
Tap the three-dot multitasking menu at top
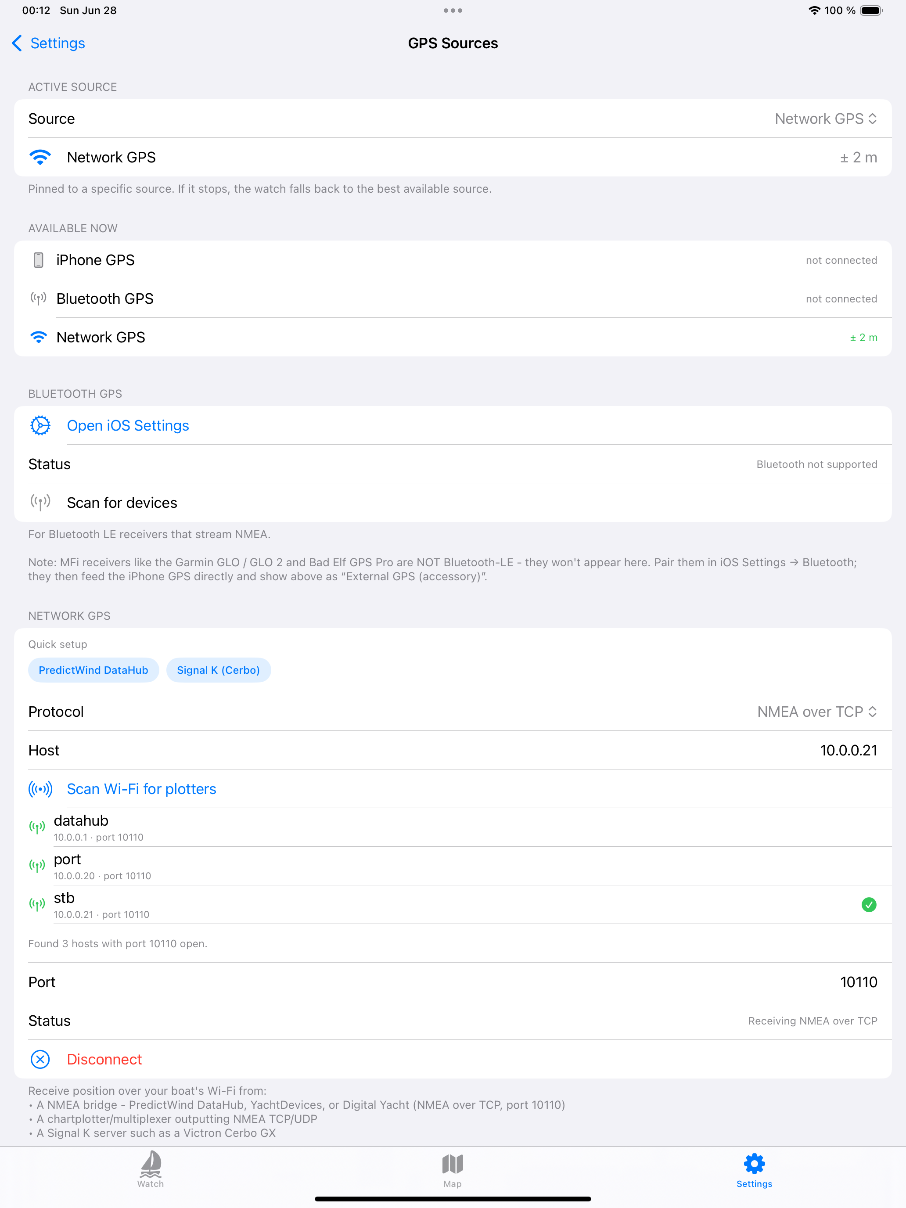[453, 11]
